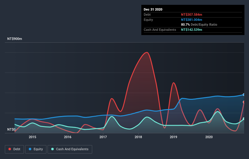Screen dimensions: 249x159
Task: Toggle the Equity legend button
Action: [36, 149]
